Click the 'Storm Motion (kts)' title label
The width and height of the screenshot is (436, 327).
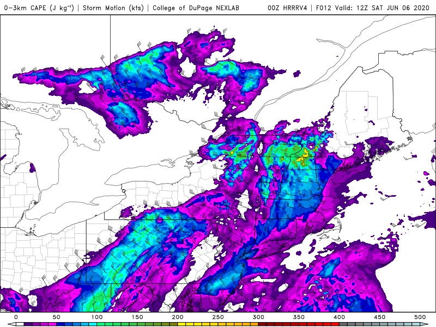[x=113, y=8]
